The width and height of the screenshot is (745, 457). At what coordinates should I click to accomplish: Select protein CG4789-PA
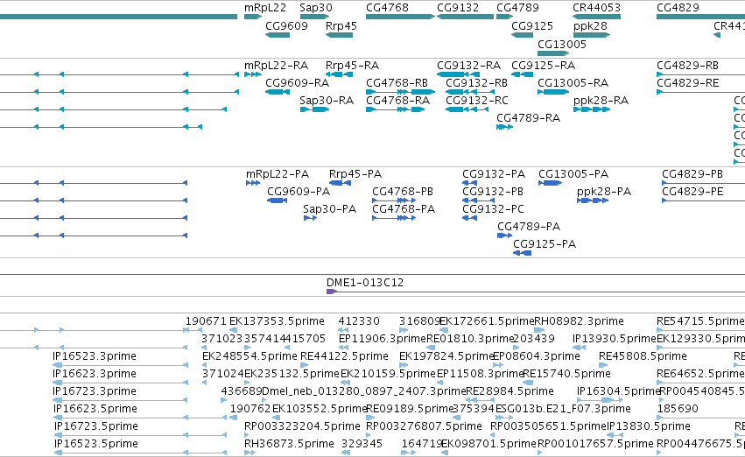pyautogui.click(x=529, y=227)
